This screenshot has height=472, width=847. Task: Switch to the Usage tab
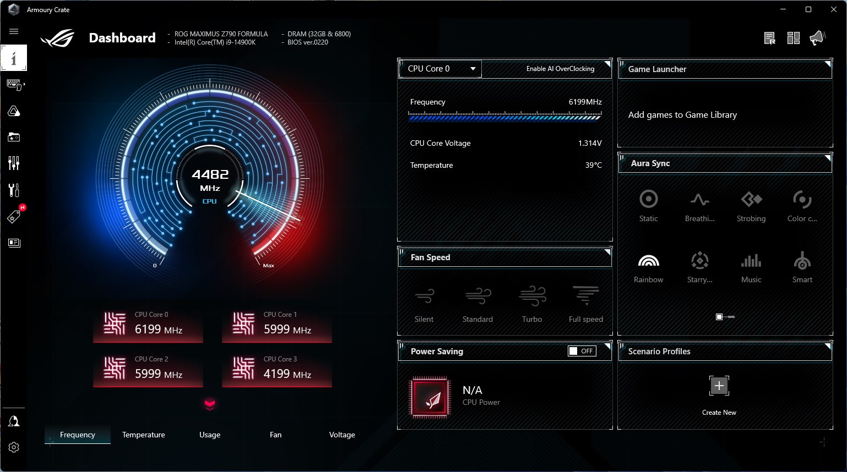pyautogui.click(x=210, y=435)
